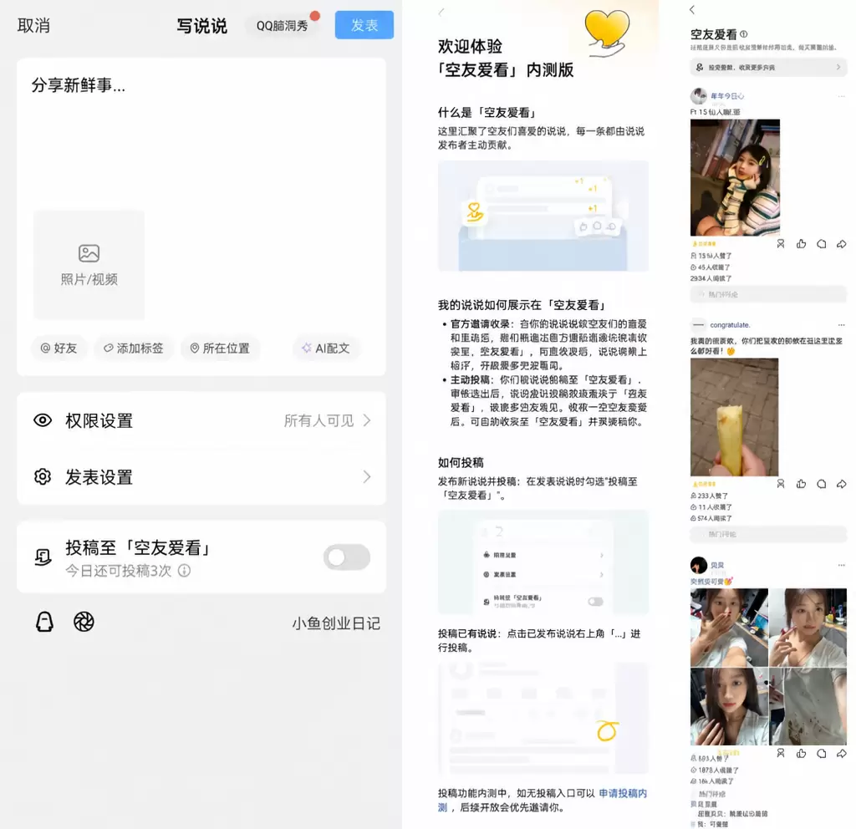856x829 pixels.
Task: Bookmark the congratulate. post
Action: point(781,484)
